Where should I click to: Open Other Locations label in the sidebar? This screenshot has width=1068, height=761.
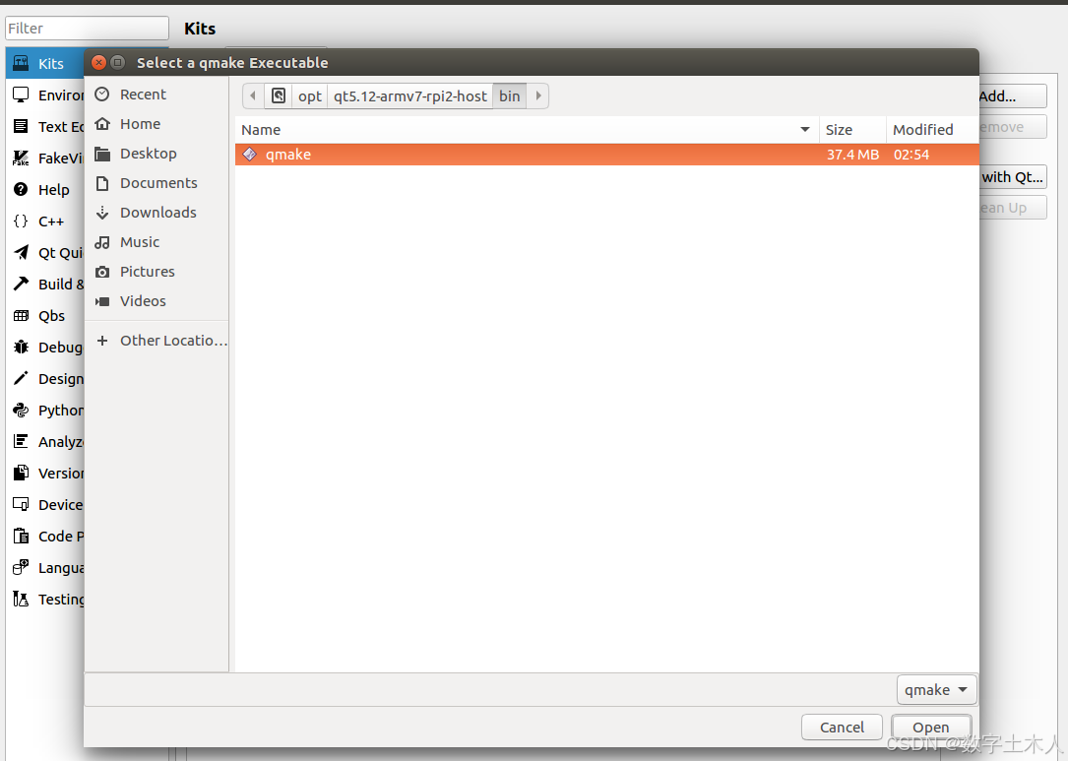pyautogui.click(x=173, y=341)
